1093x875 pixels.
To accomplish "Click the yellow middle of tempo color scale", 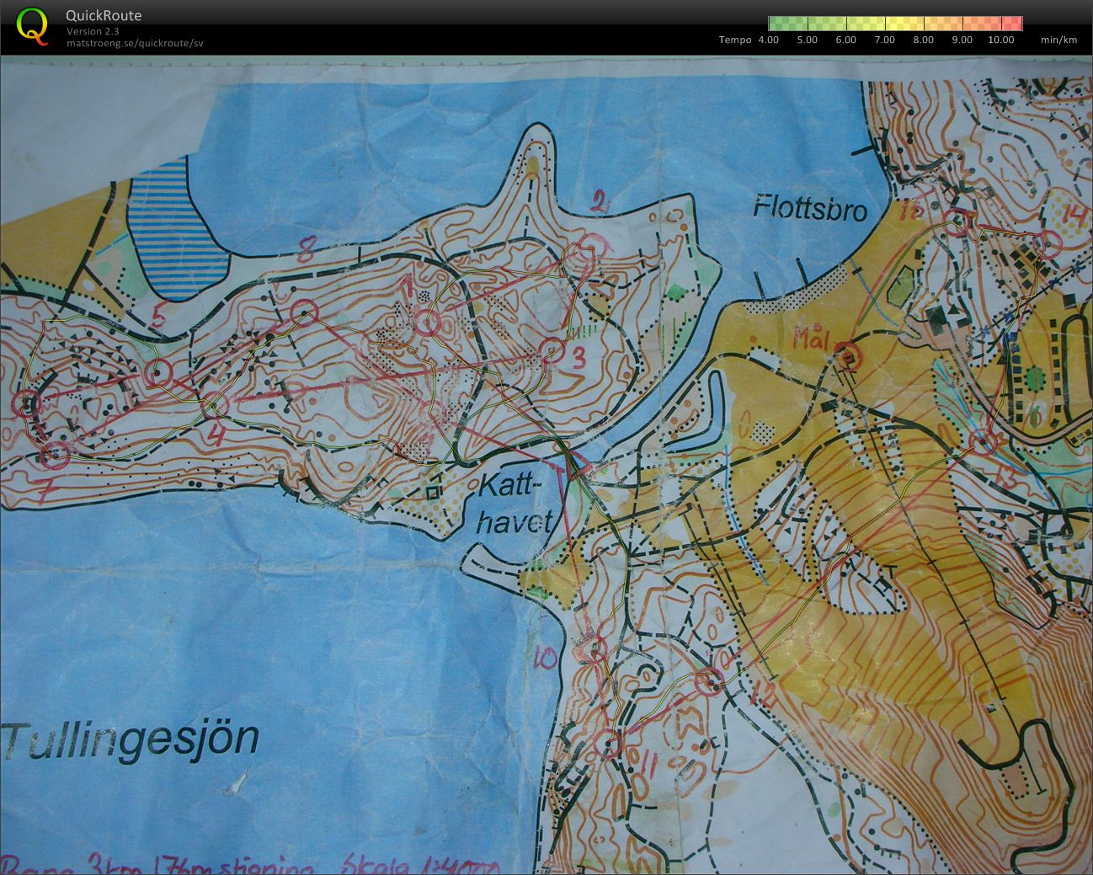I will point(895,24).
